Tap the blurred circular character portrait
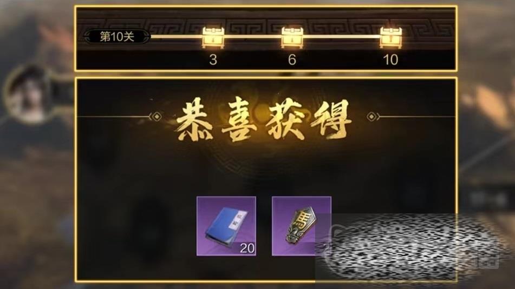 click(x=28, y=93)
